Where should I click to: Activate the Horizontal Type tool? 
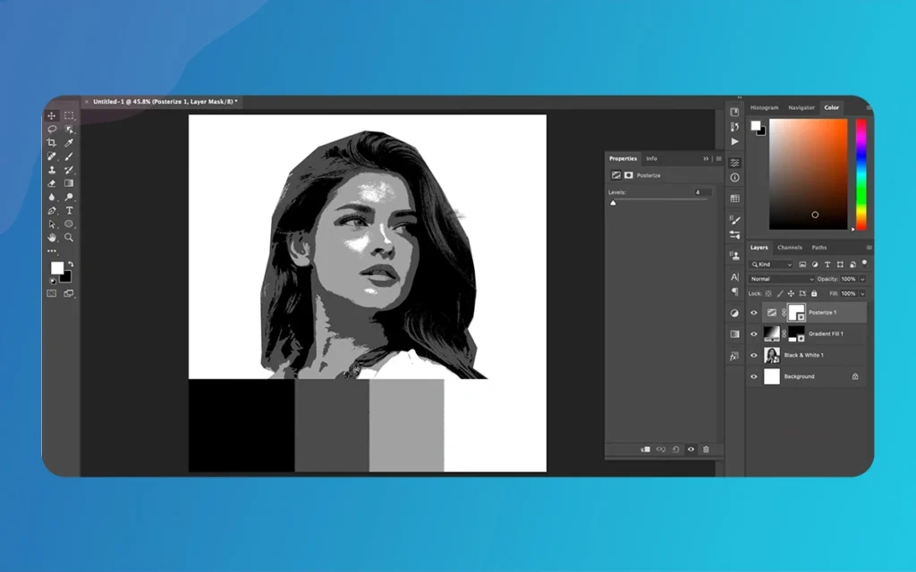[x=69, y=211]
